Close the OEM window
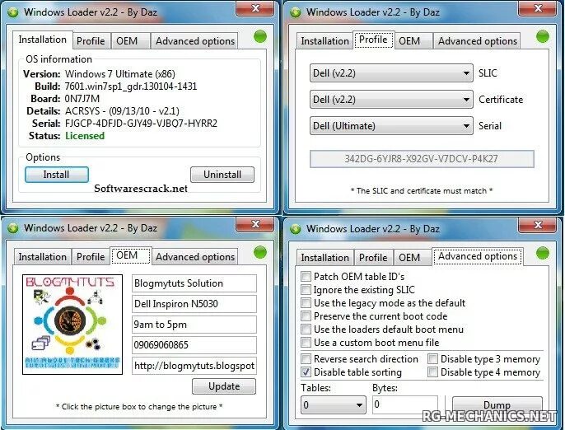The width and height of the screenshot is (565, 430). (255, 224)
